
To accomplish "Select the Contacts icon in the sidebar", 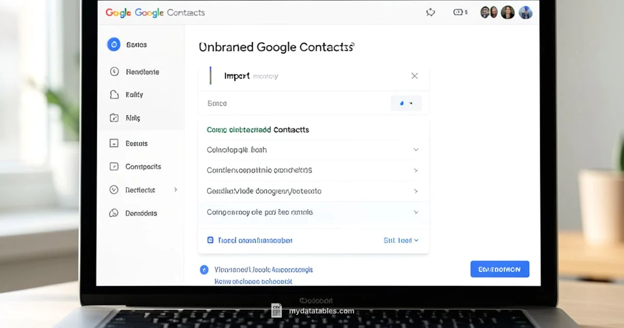I will tap(114, 44).
